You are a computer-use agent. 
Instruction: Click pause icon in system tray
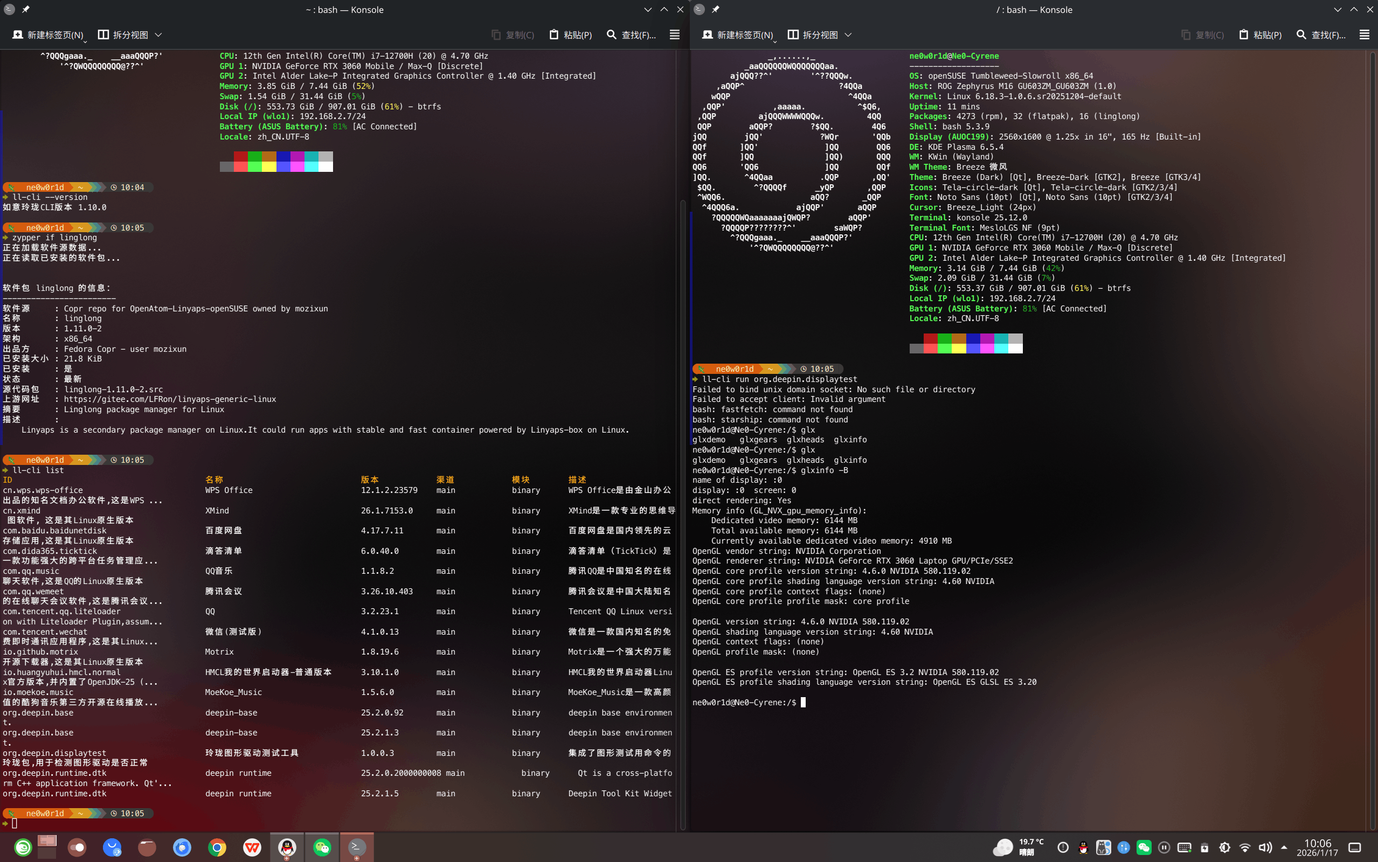tap(1164, 847)
